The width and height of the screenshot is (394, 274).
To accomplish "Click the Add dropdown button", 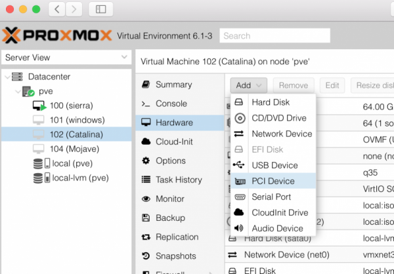I will tap(248, 85).
